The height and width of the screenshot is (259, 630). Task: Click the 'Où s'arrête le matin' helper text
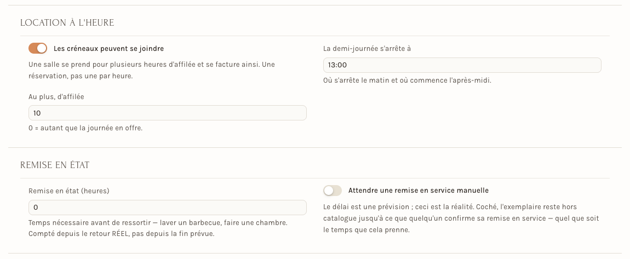click(x=408, y=80)
